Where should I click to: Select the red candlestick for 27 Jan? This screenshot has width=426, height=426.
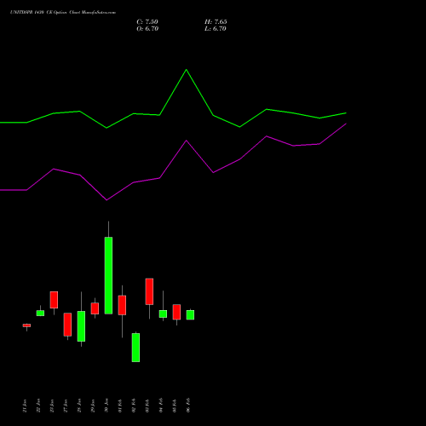pyautogui.click(x=67, y=325)
